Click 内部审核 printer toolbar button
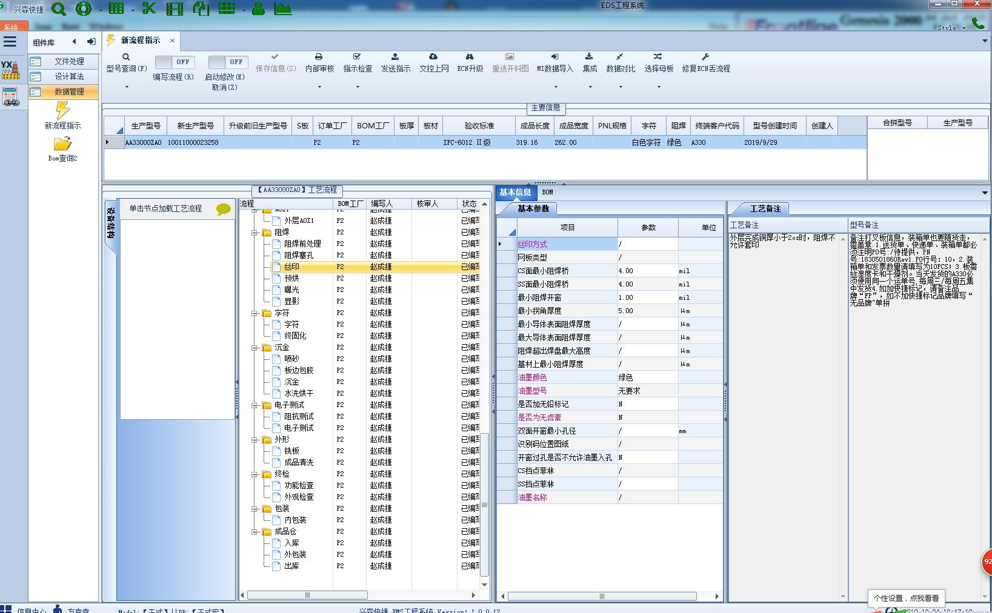Viewport: 992px width, 613px height. point(319,63)
